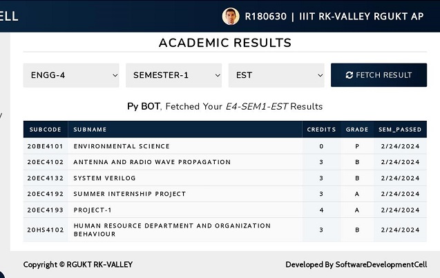The image size is (440, 278).
Task: Click the SoftwareDevelopmentCell footer credit
Action: click(x=356, y=265)
